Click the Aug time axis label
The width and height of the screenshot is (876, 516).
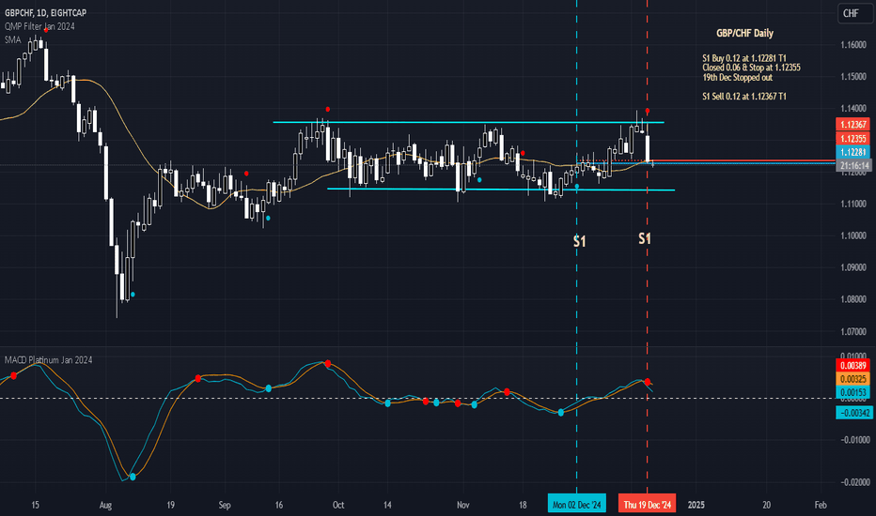pos(105,506)
